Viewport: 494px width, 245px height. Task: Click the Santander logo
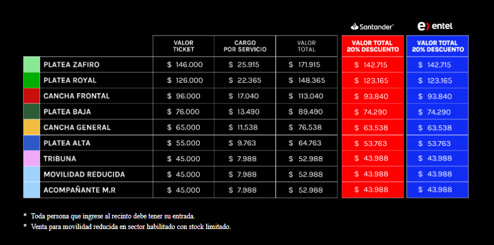[x=372, y=26]
